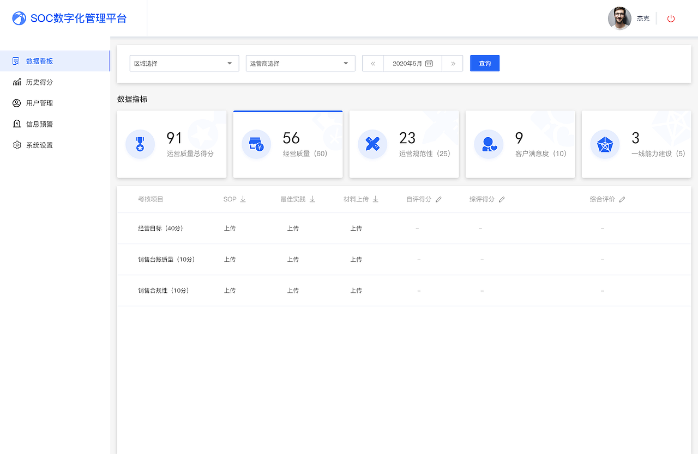The image size is (698, 454).
Task: Click the 销售台账质量（10分）row label
Action: [x=166, y=260]
